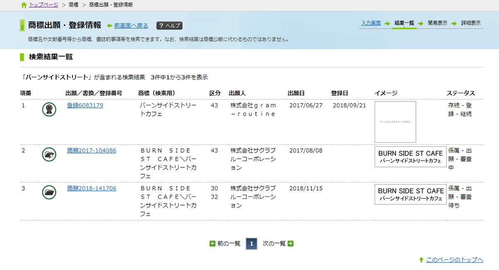This screenshot has width=499, height=270.
Task: Click the home icon beside トップページ
Action: 24,5
